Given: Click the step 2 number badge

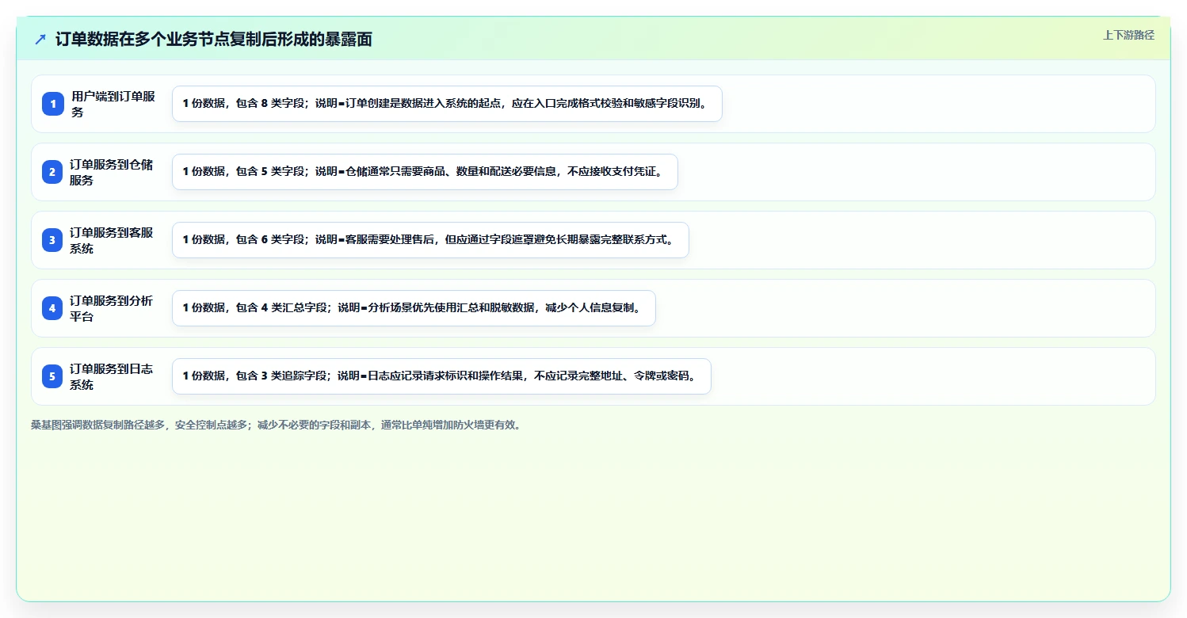Looking at the screenshot, I should 52,172.
